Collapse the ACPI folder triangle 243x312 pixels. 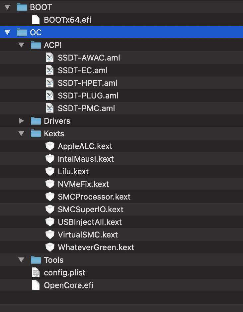[22, 45]
